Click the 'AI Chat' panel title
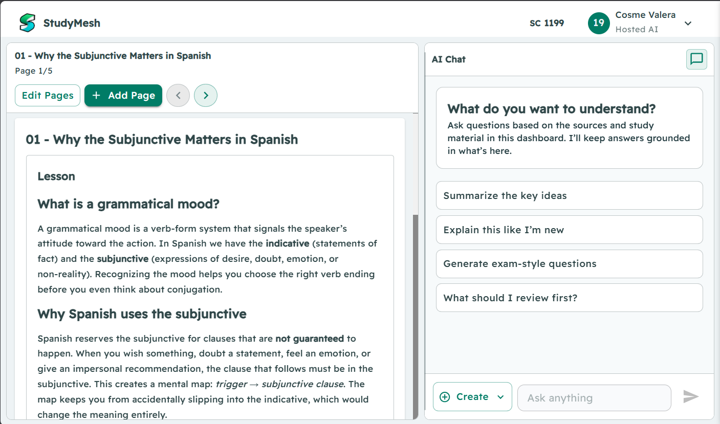This screenshot has height=424, width=720. click(x=449, y=59)
